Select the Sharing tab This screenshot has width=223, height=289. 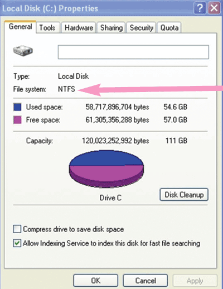[111, 28]
